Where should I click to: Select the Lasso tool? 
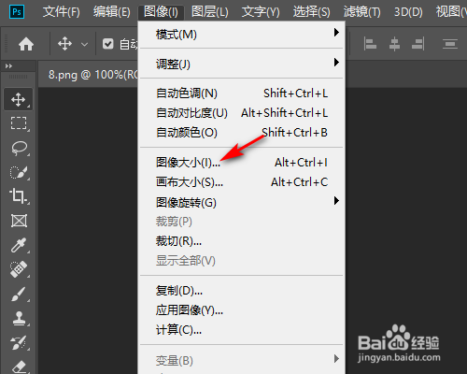point(19,148)
